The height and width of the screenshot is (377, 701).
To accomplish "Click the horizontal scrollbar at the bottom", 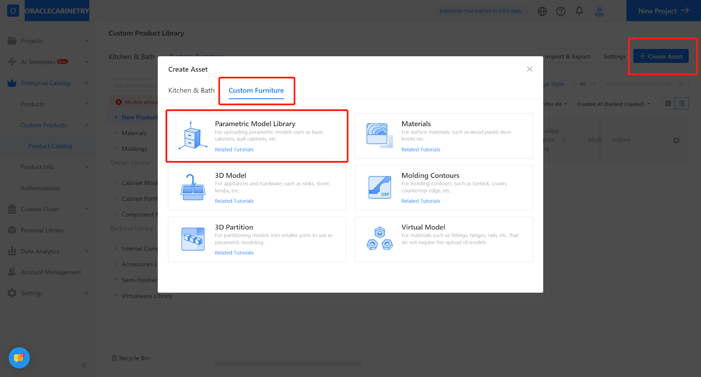I will coord(288,363).
